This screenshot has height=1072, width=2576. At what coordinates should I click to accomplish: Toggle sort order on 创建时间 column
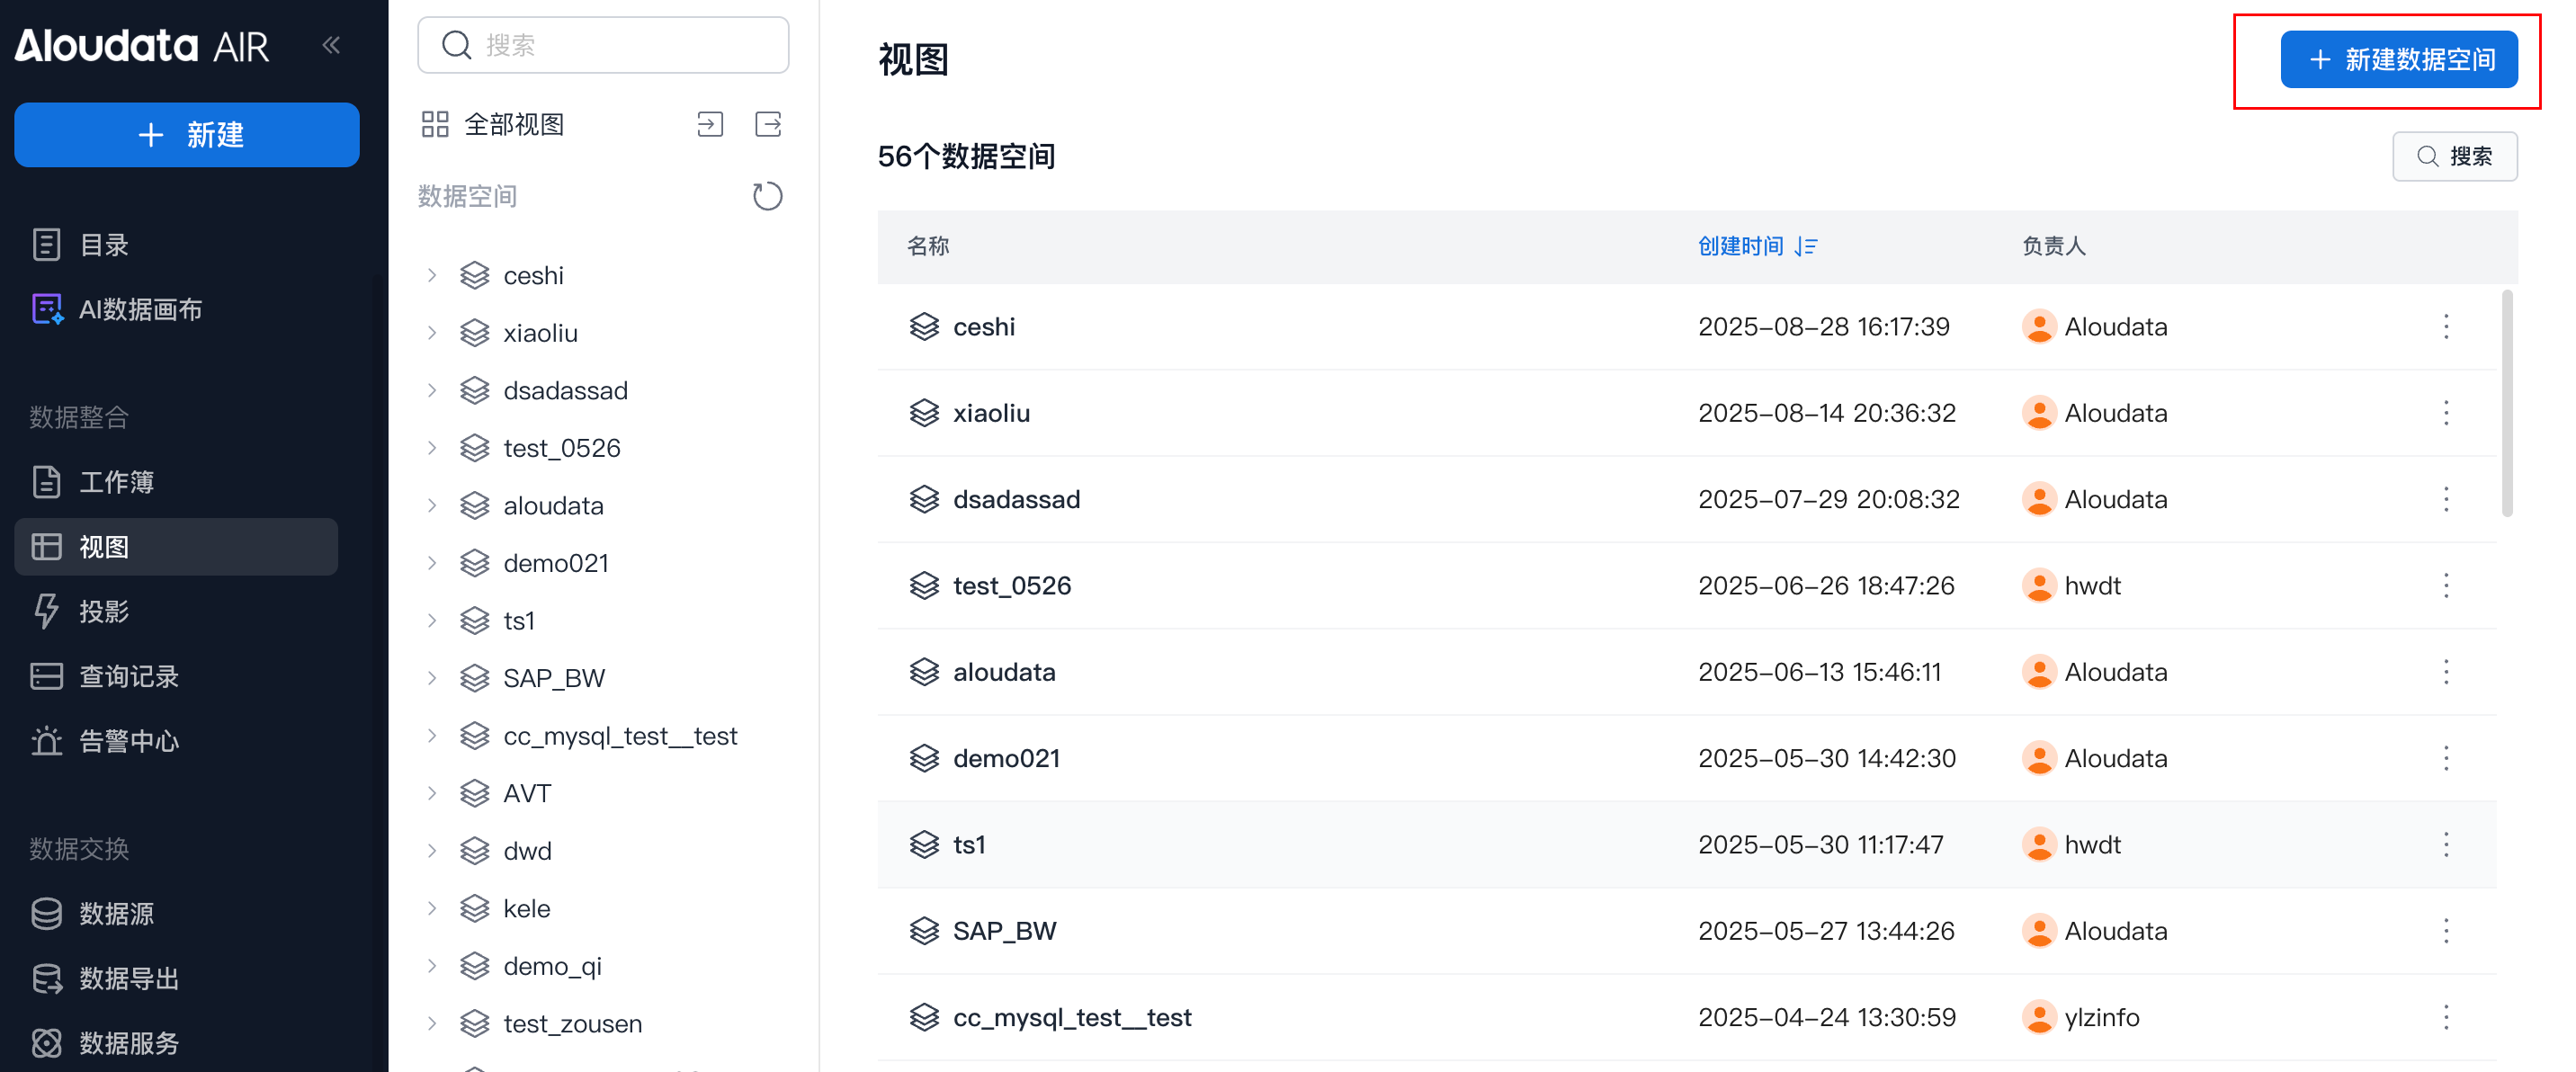pyautogui.click(x=1805, y=246)
